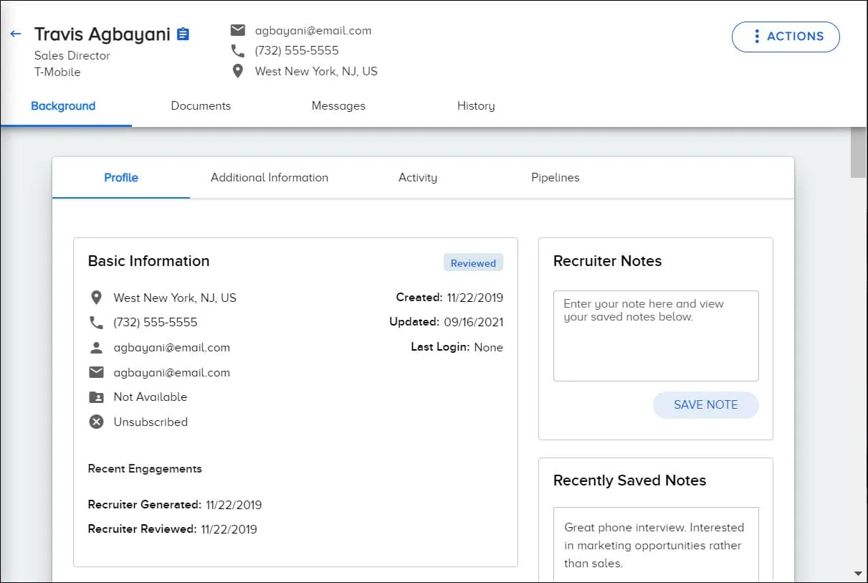The width and height of the screenshot is (868, 583).
Task: Switch to the Activity tab
Action: [418, 177]
